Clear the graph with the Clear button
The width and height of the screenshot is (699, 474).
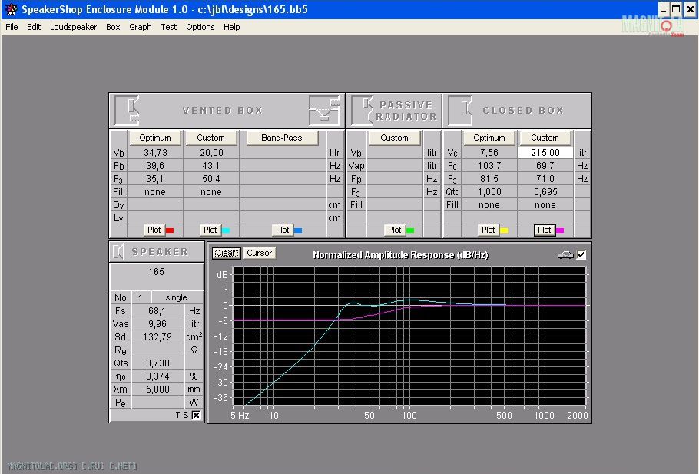click(226, 254)
